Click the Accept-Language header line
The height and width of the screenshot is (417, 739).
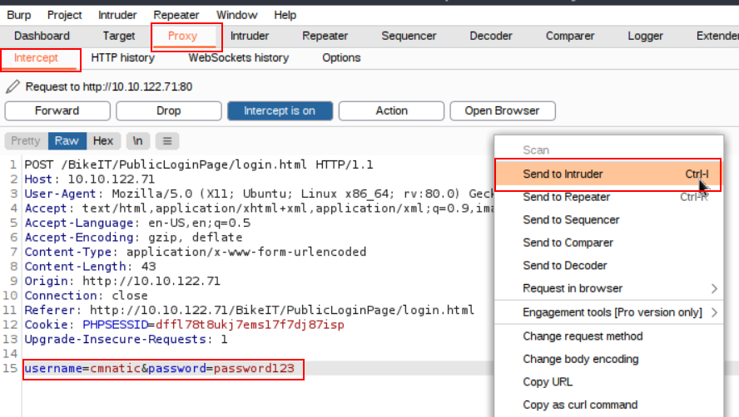[137, 223]
